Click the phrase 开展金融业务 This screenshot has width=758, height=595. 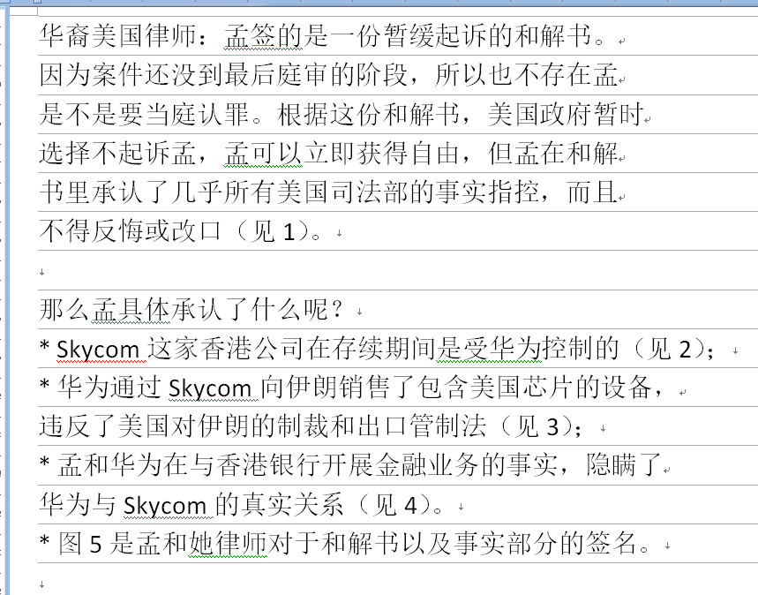pos(401,465)
